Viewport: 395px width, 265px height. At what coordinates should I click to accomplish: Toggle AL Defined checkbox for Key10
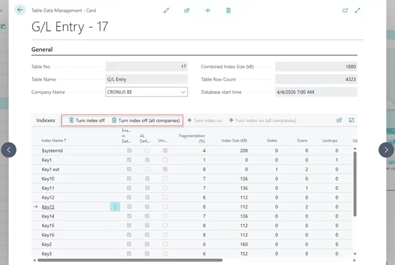pyautogui.click(x=147, y=178)
